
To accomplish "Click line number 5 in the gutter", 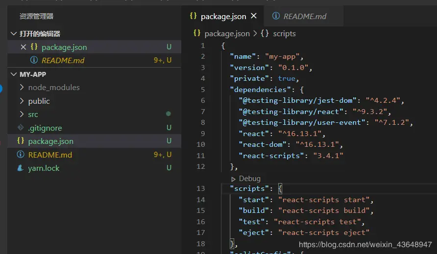I will pyautogui.click(x=203, y=90).
